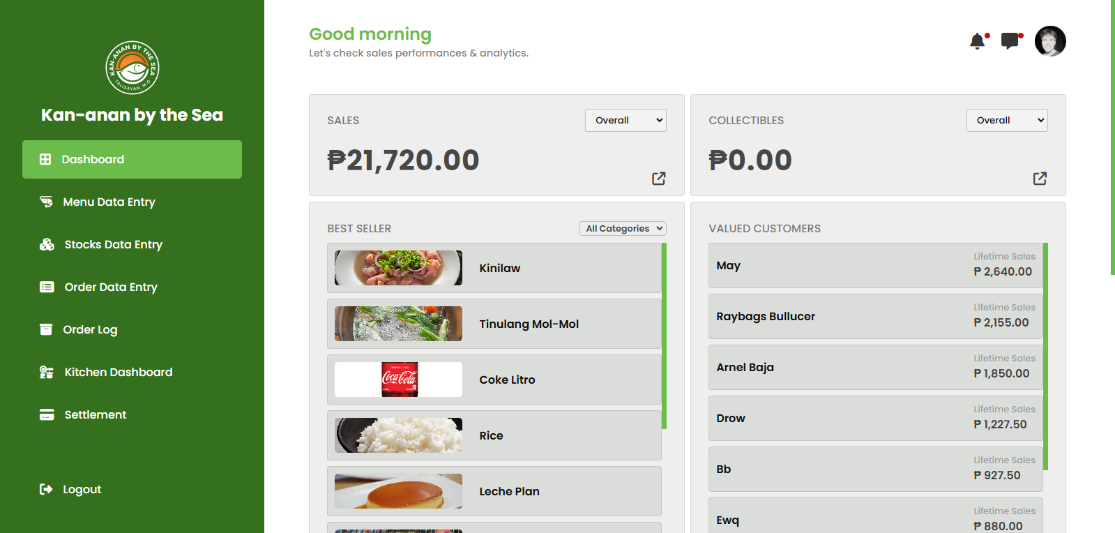The width and height of the screenshot is (1115, 533).
Task: Open the All Categories dropdown
Action: (622, 228)
